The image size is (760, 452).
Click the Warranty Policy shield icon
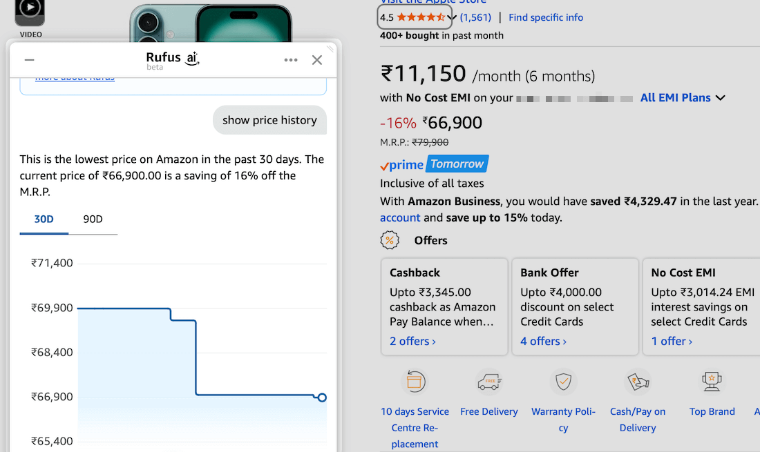point(563,382)
